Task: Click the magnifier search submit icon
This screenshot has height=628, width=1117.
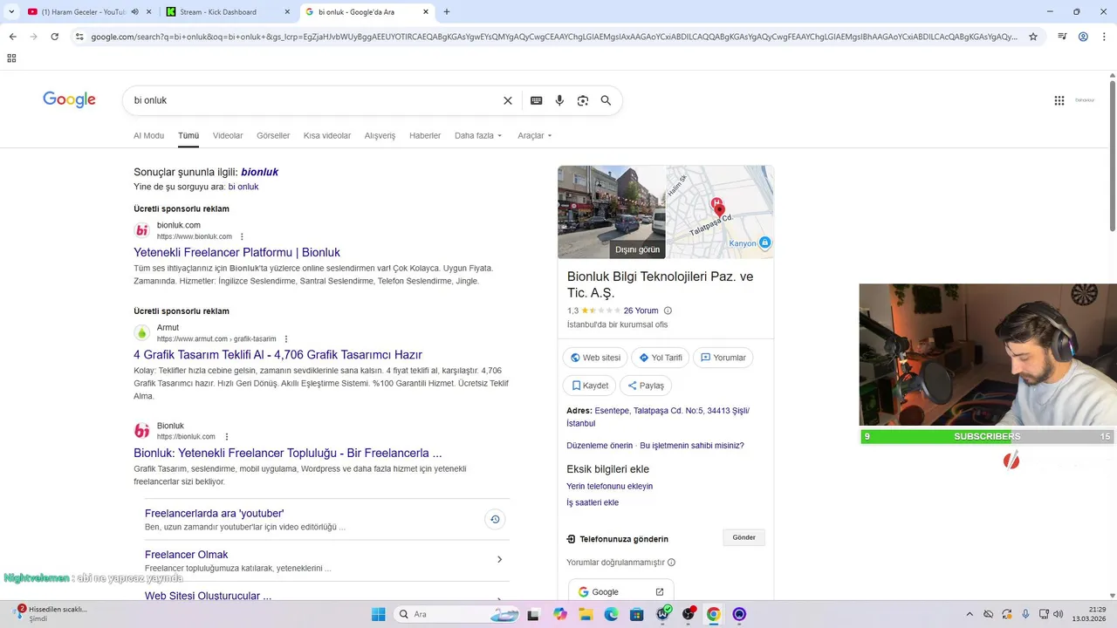Action: 606,100
